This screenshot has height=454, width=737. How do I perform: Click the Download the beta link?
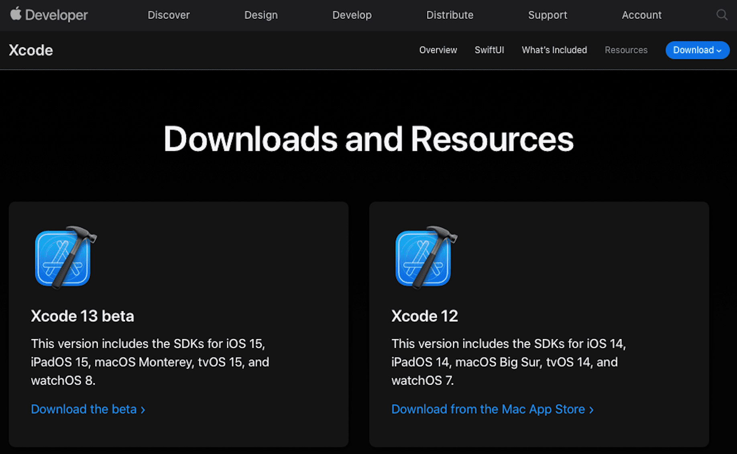point(88,409)
